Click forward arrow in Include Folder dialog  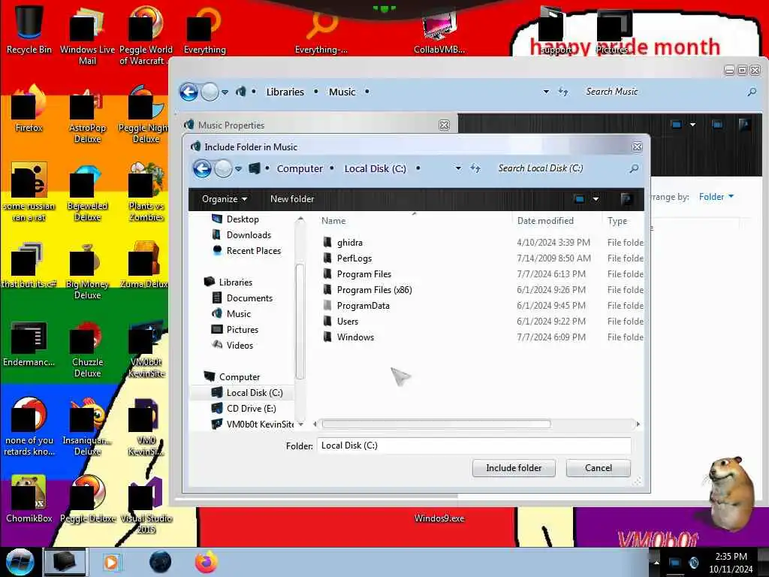pos(223,169)
